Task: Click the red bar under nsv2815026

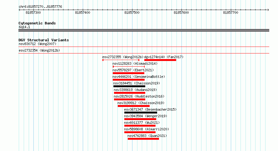Action: coord(130,99)
